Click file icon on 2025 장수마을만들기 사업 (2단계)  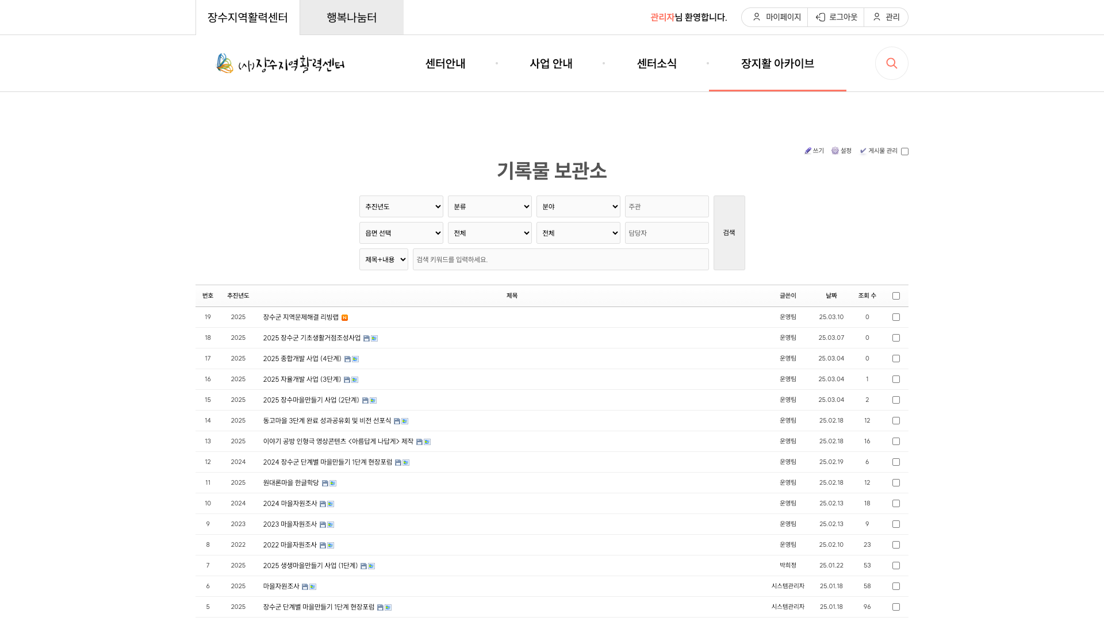pos(365,400)
